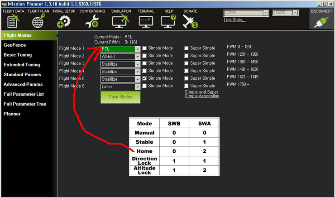Open the Config/Tuning wrench icon

(x=92, y=22)
